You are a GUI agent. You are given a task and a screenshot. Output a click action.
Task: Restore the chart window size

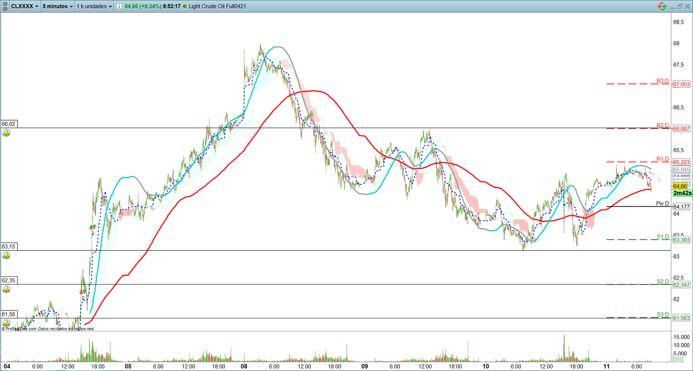(x=680, y=6)
